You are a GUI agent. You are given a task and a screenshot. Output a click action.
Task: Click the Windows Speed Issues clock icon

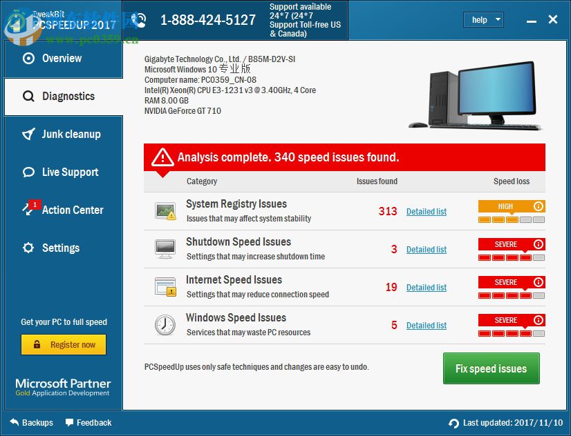coord(165,324)
